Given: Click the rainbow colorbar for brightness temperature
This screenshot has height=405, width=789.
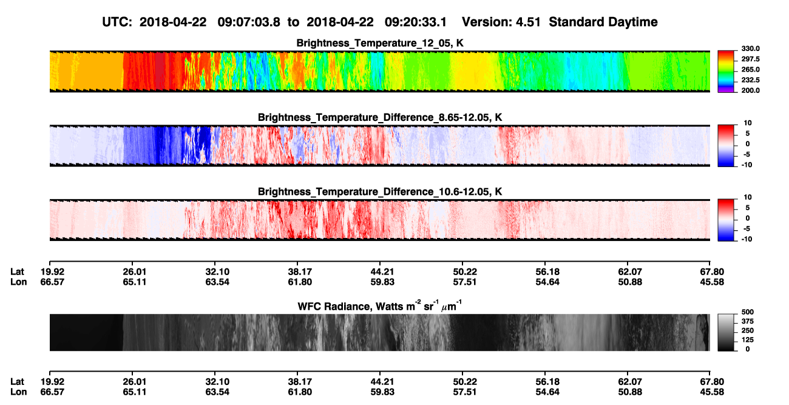Looking at the screenshot, I should (x=726, y=72).
